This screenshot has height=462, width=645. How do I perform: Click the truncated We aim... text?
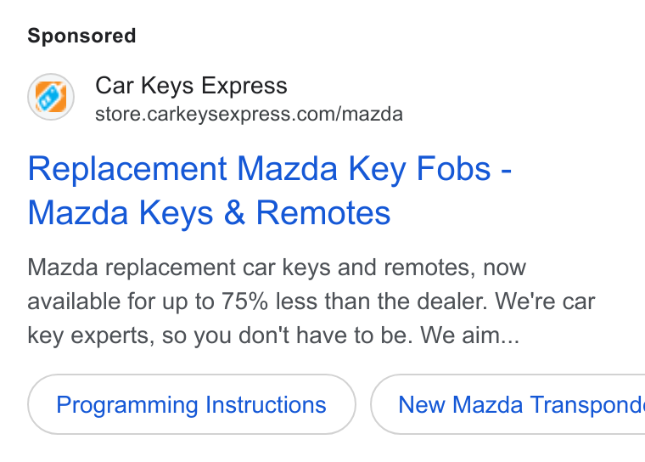470,335
